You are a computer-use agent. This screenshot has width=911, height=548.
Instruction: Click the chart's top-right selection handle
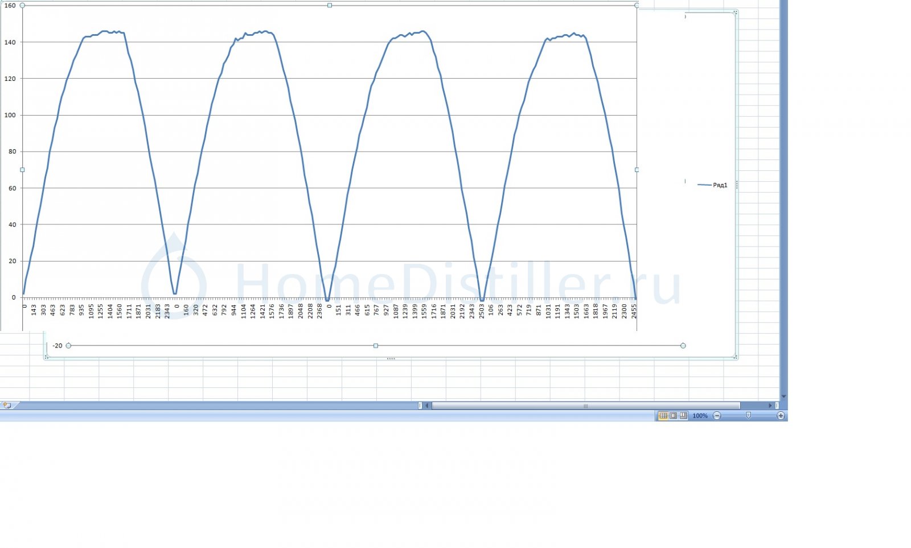coord(637,5)
